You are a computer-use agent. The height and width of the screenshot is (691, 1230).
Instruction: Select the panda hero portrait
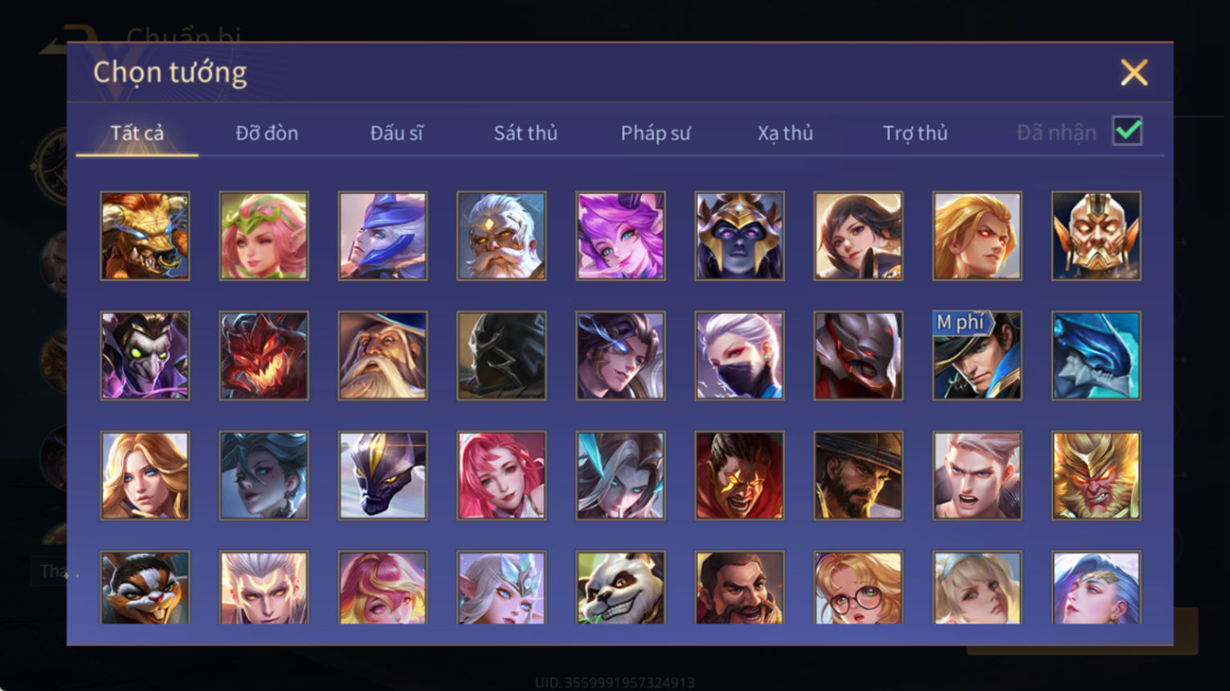click(620, 587)
